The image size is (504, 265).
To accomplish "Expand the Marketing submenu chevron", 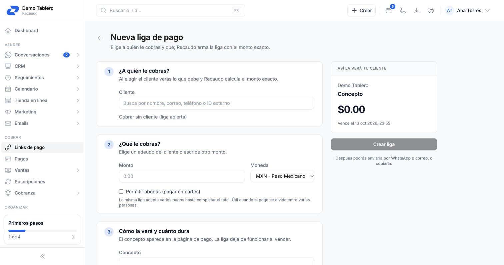I will coord(78,112).
